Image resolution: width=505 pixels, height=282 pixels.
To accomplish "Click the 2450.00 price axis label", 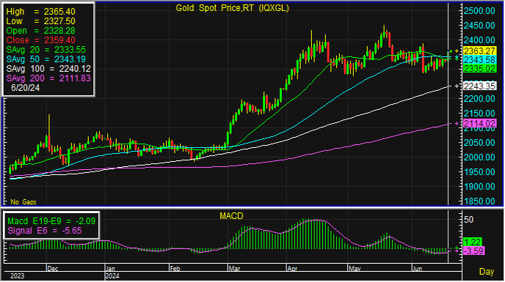I will 479,26.
